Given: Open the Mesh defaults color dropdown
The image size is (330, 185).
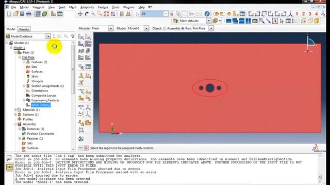Looking at the screenshot, I should tap(208, 21).
